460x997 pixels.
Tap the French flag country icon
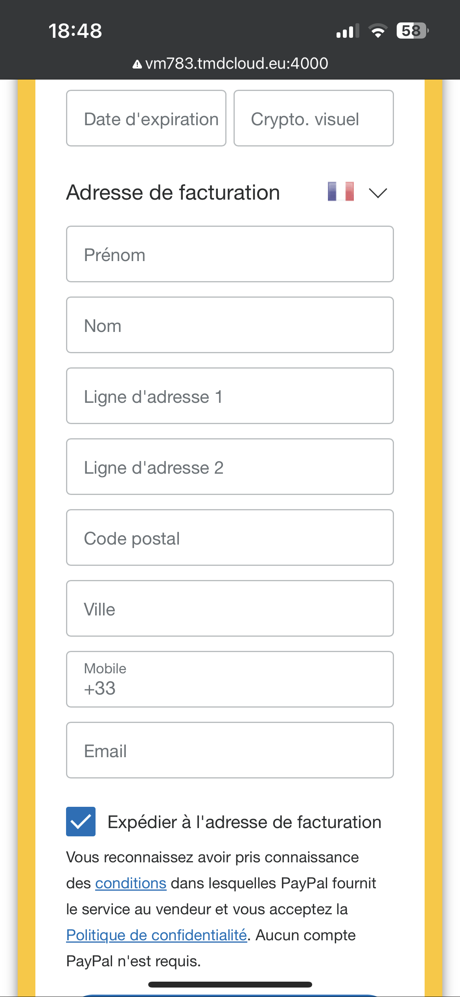point(341,192)
